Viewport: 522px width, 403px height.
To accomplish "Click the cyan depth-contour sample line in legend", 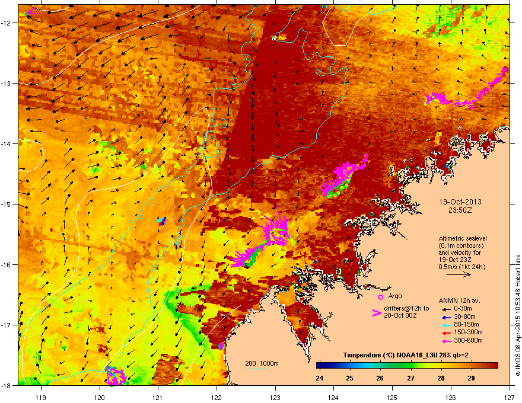I will click(x=257, y=369).
